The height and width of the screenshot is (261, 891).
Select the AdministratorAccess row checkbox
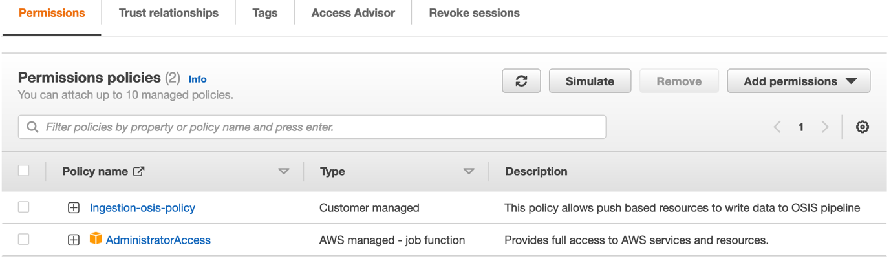click(x=24, y=239)
